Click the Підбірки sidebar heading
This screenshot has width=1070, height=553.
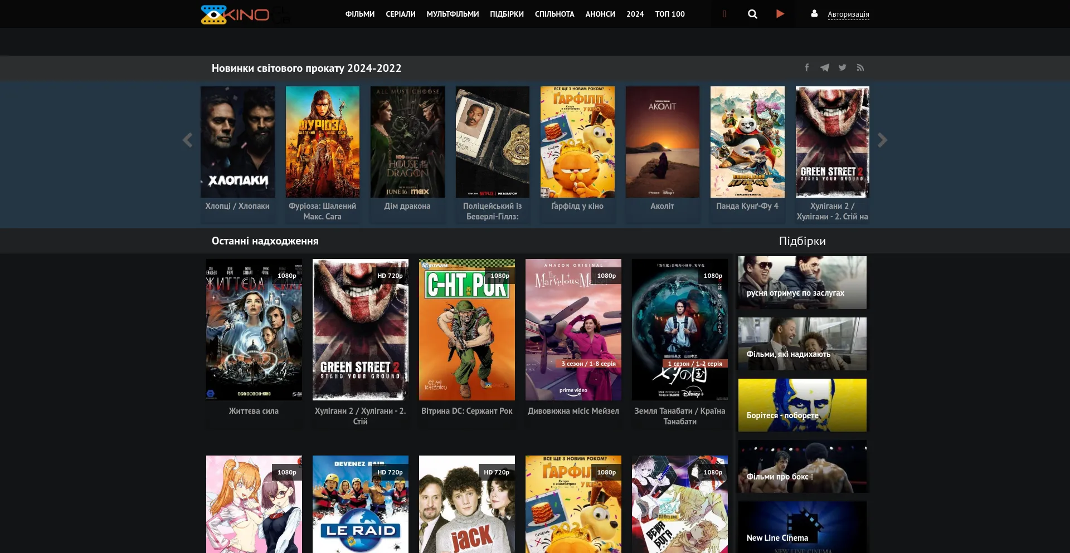point(802,241)
